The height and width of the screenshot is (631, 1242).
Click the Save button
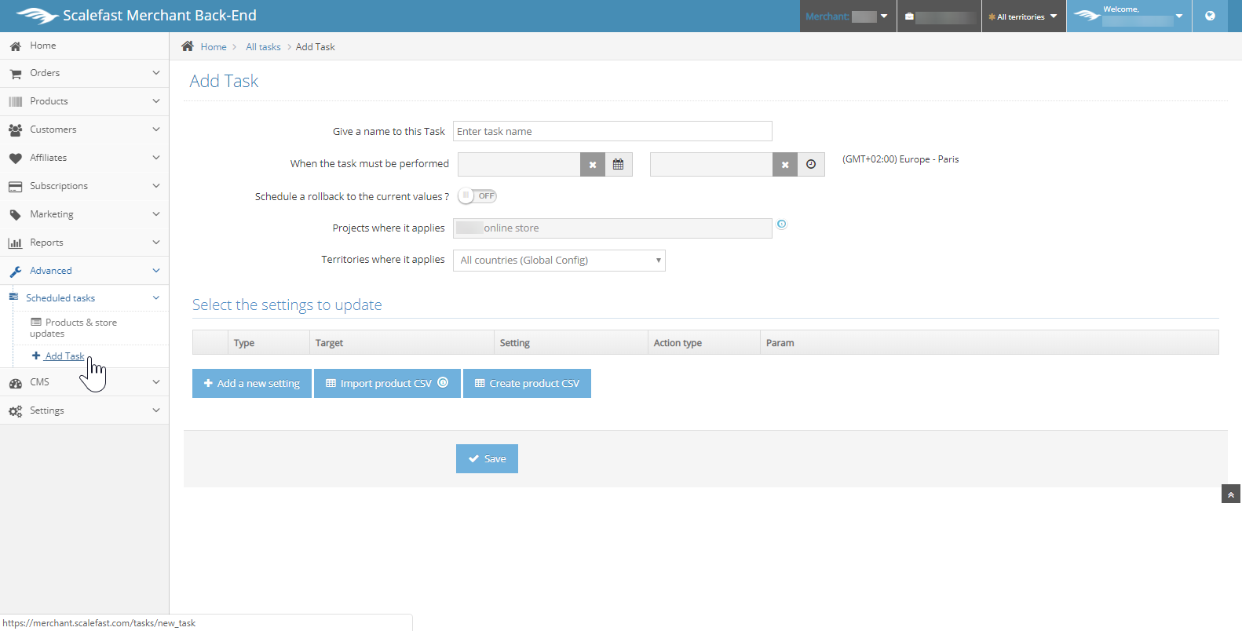point(487,459)
